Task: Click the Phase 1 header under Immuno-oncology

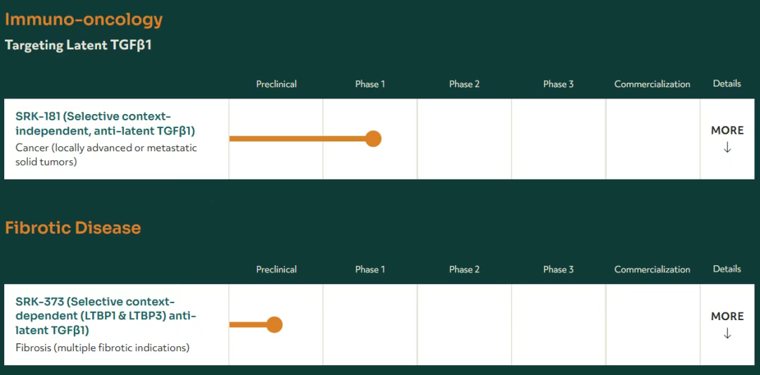Action: [x=370, y=84]
